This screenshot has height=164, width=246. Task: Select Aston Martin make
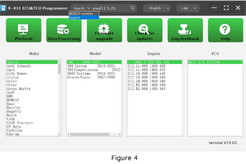click(x=32, y=89)
